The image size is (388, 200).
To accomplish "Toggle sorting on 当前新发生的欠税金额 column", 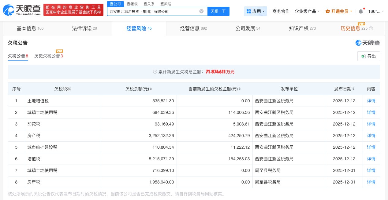I will (240, 89).
